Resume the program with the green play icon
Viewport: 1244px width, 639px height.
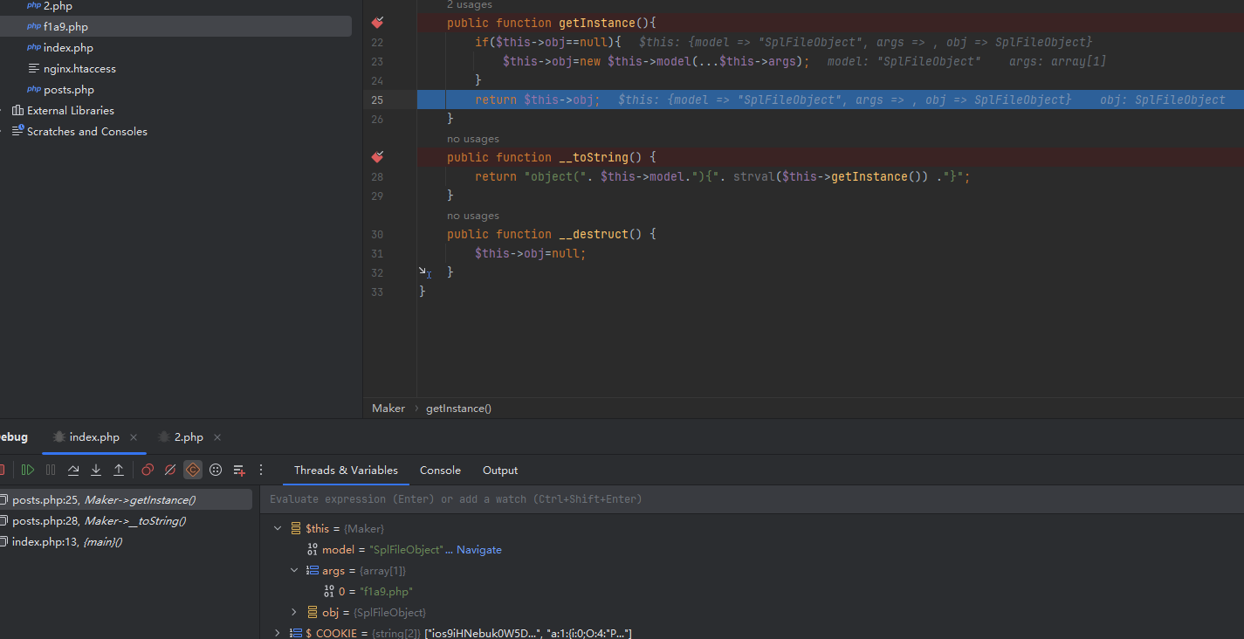point(28,470)
